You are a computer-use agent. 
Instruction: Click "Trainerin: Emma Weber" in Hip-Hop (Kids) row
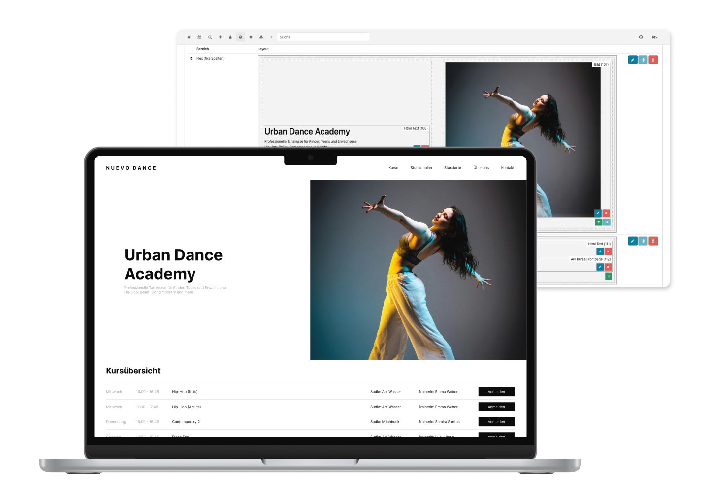(438, 392)
